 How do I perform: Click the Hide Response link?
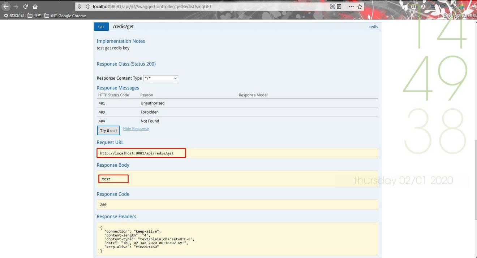136,129
